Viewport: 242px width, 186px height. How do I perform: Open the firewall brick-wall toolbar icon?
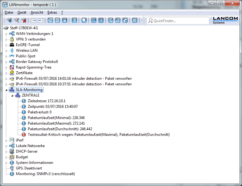coord(58,21)
